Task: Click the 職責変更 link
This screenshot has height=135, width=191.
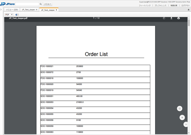Action: coord(174,5)
